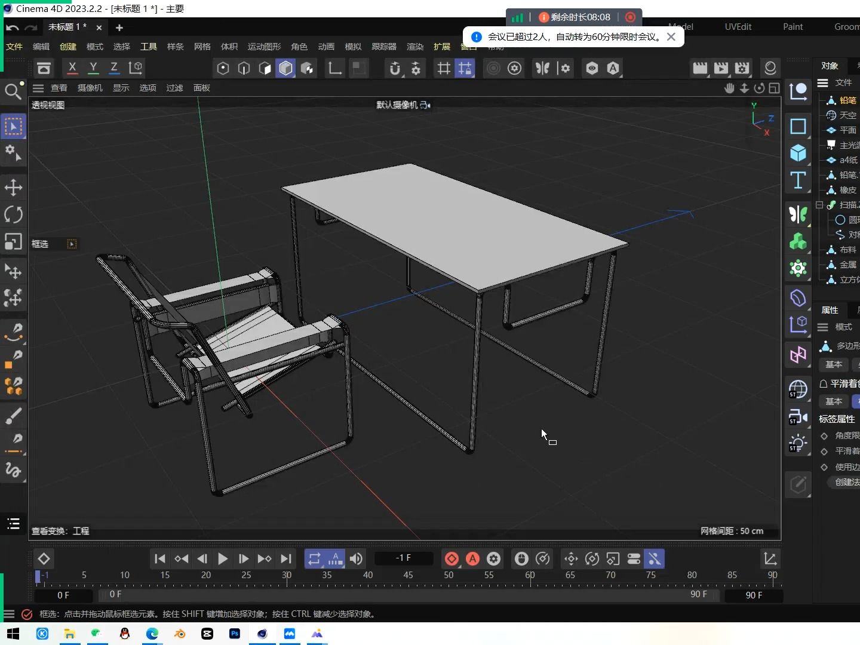Select the Cube primitive icon on the right panel
Screen dimensions: 860x645
pos(798,153)
